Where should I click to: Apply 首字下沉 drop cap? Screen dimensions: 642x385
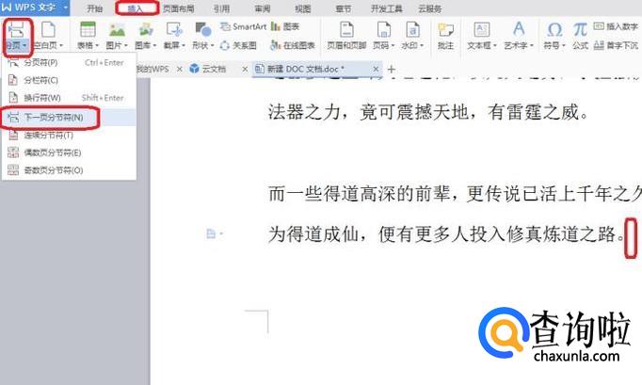(x=616, y=45)
